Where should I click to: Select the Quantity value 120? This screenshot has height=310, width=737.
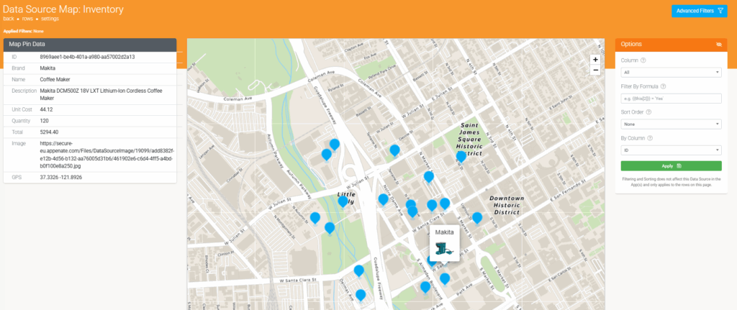(44, 121)
